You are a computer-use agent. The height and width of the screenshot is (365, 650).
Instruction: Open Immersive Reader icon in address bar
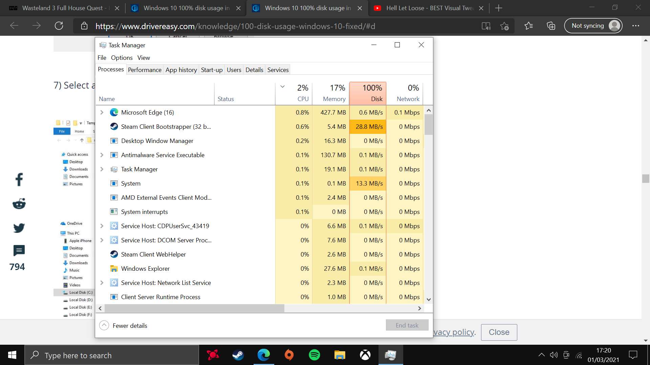pos(486,26)
